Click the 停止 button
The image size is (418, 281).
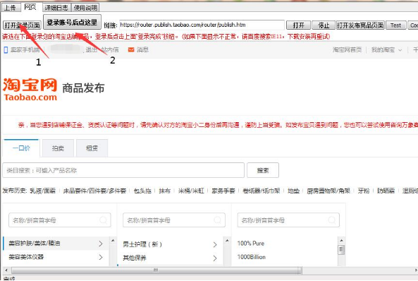click(x=324, y=25)
